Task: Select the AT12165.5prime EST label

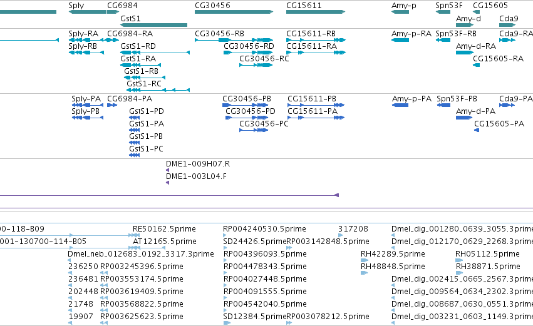Action: tap(165, 242)
